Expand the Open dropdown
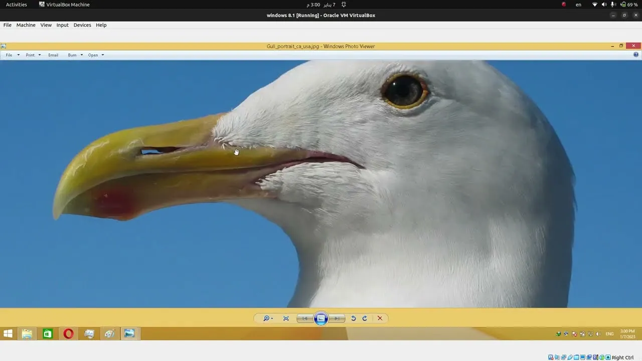The image size is (642, 361). point(102,55)
